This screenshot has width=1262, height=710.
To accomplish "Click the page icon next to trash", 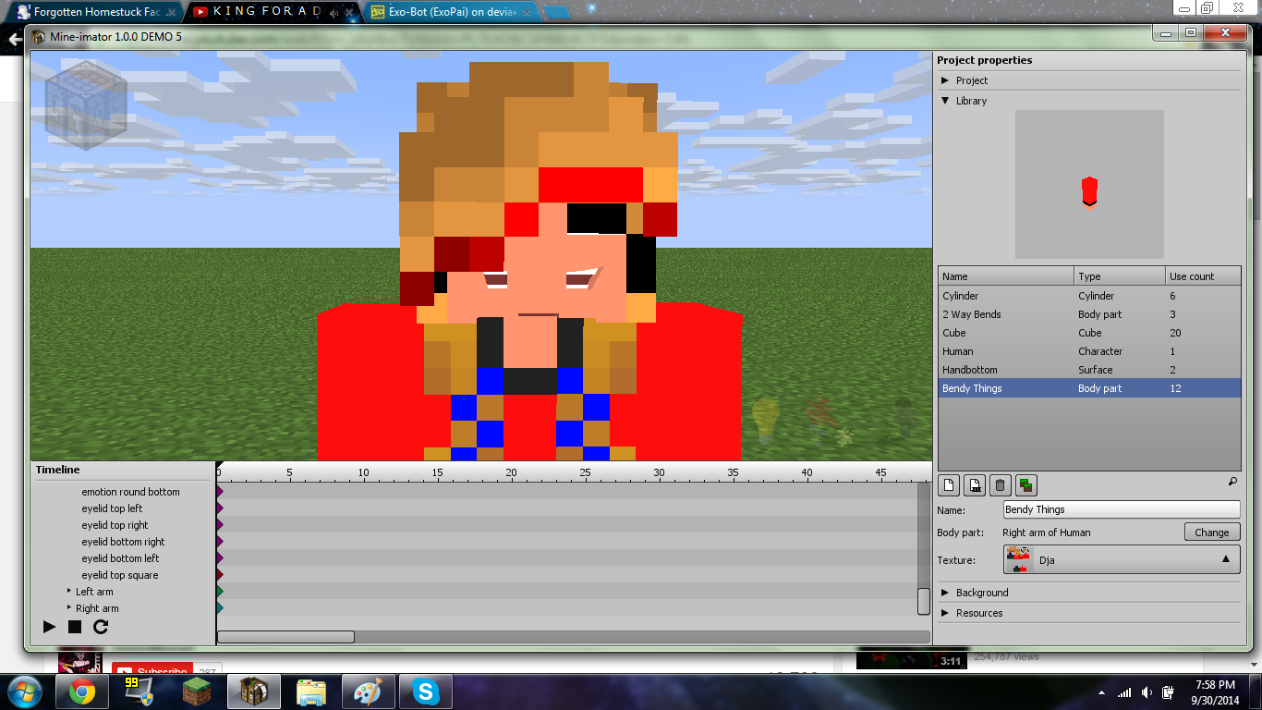I will point(974,484).
